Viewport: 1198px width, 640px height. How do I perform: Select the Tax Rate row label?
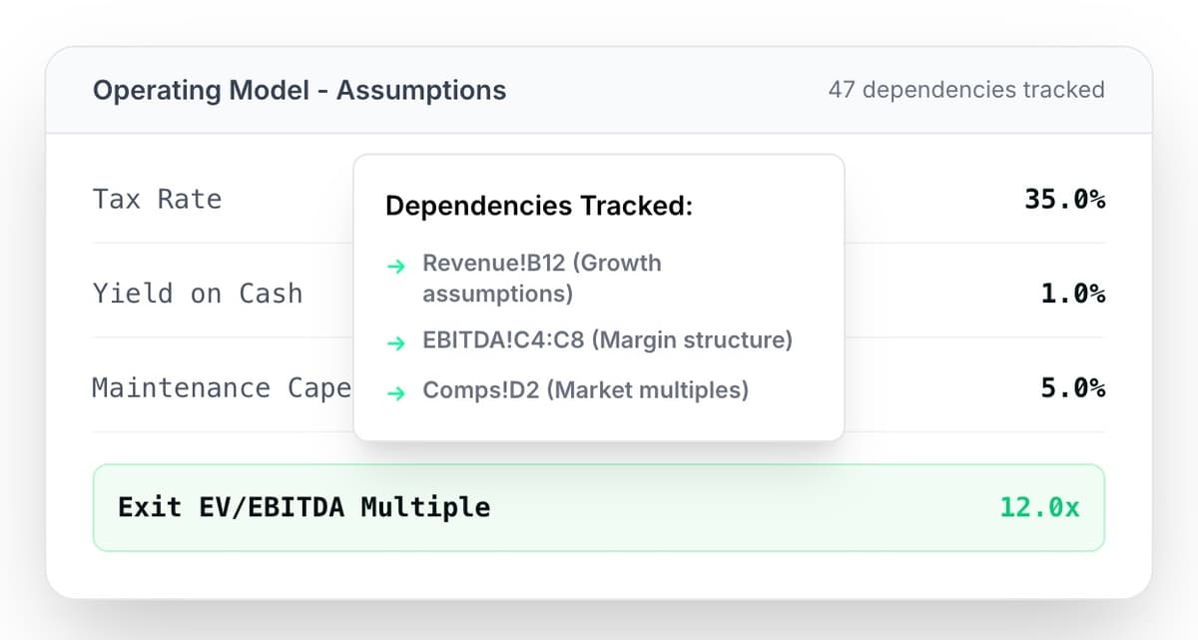pyautogui.click(x=157, y=199)
